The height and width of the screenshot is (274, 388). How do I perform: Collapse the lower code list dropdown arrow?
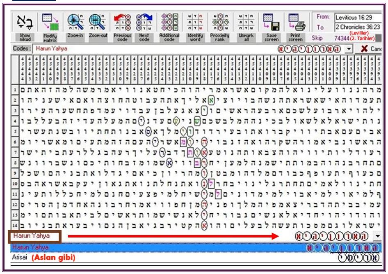pyautogui.click(x=377, y=236)
